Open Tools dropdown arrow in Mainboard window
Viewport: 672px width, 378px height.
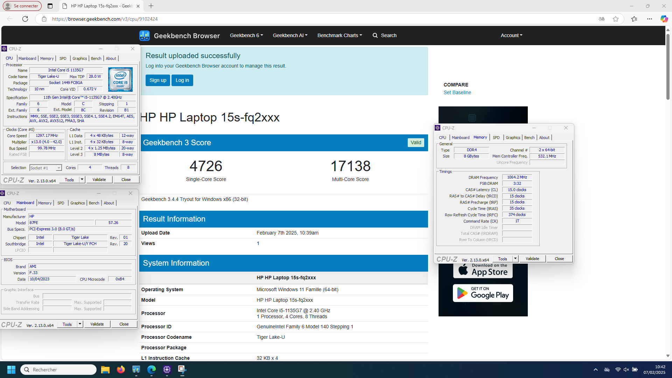(80, 324)
